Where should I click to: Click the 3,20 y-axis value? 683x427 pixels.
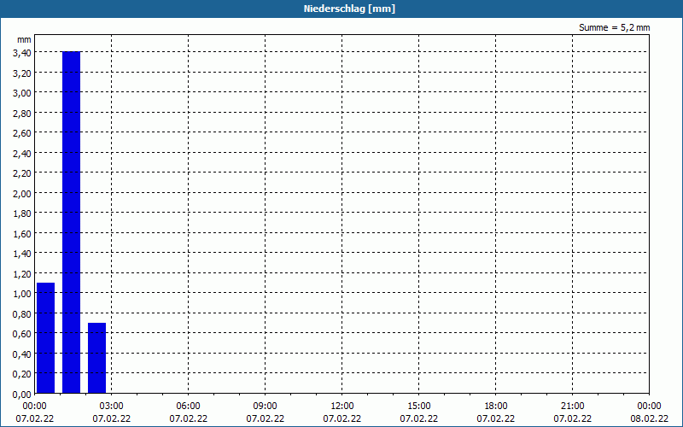pos(22,73)
